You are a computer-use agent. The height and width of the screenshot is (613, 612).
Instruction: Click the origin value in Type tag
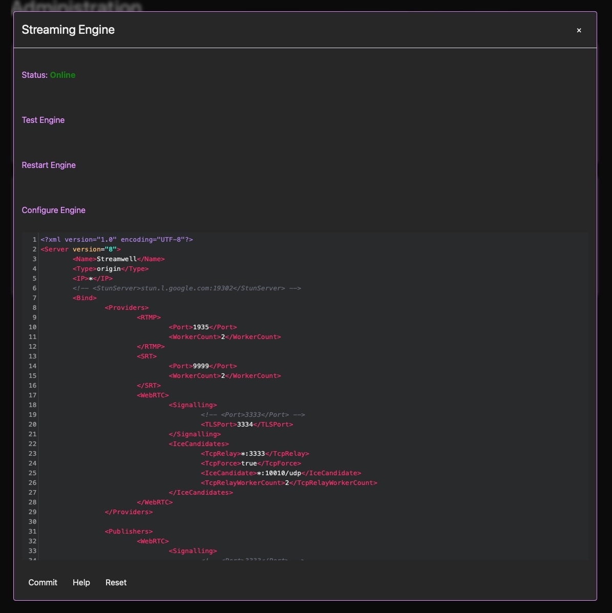coord(109,269)
